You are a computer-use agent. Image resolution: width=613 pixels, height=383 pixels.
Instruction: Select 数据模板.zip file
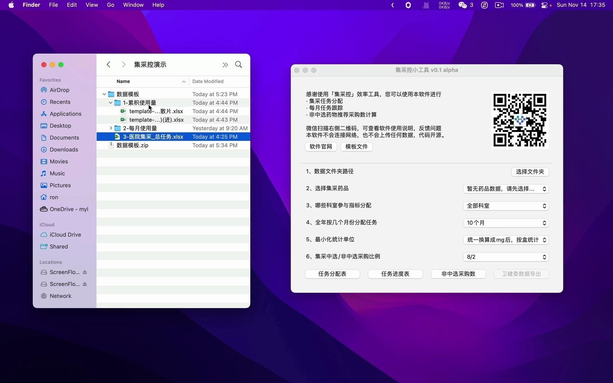tap(173, 145)
